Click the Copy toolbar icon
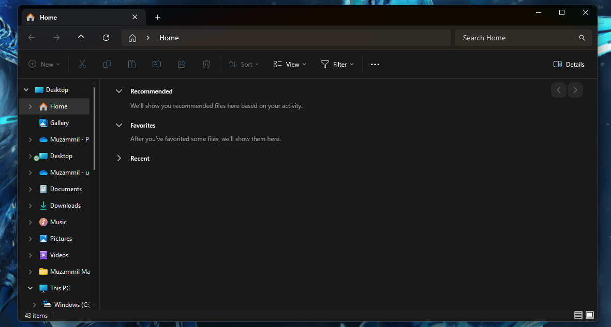611x327 pixels. (x=107, y=64)
